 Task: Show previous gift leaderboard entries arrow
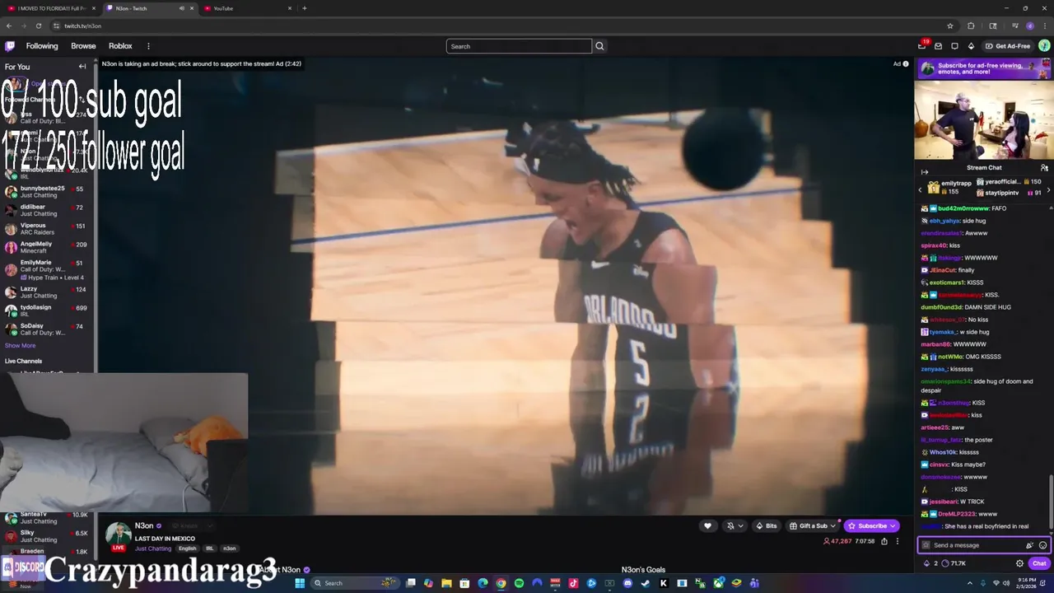click(921, 189)
